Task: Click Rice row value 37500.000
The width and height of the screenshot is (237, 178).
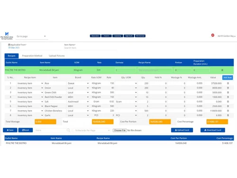Action: click(216, 83)
